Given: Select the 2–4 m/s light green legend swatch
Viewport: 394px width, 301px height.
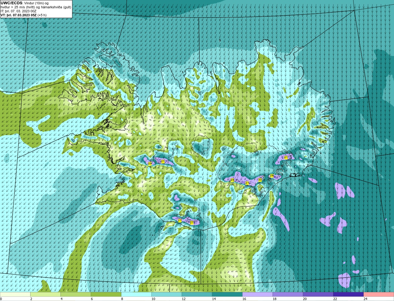Looking at the screenshot, I should tap(46, 294).
